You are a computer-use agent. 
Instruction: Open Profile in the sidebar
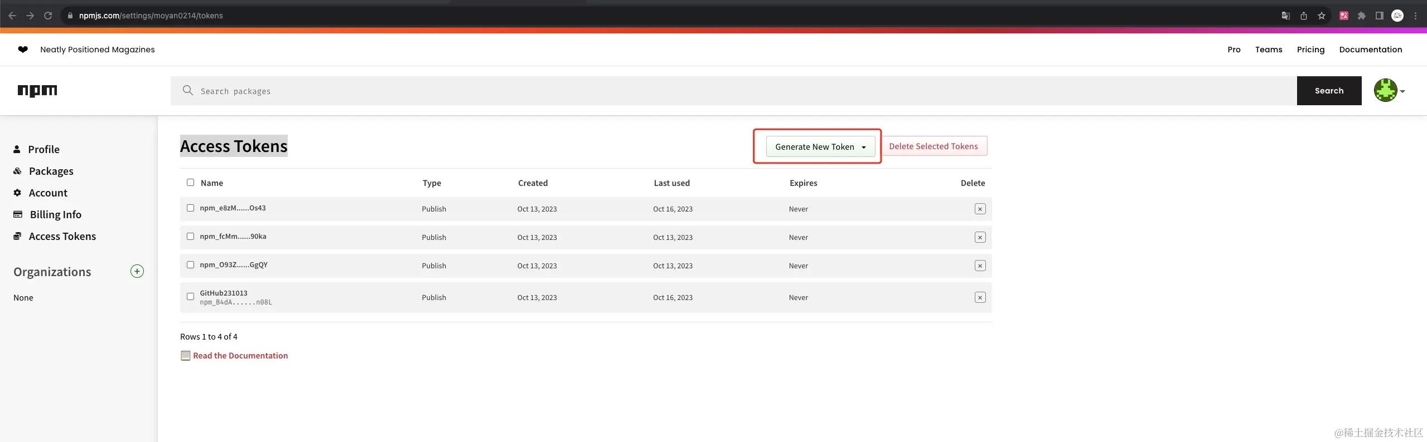pos(37,149)
